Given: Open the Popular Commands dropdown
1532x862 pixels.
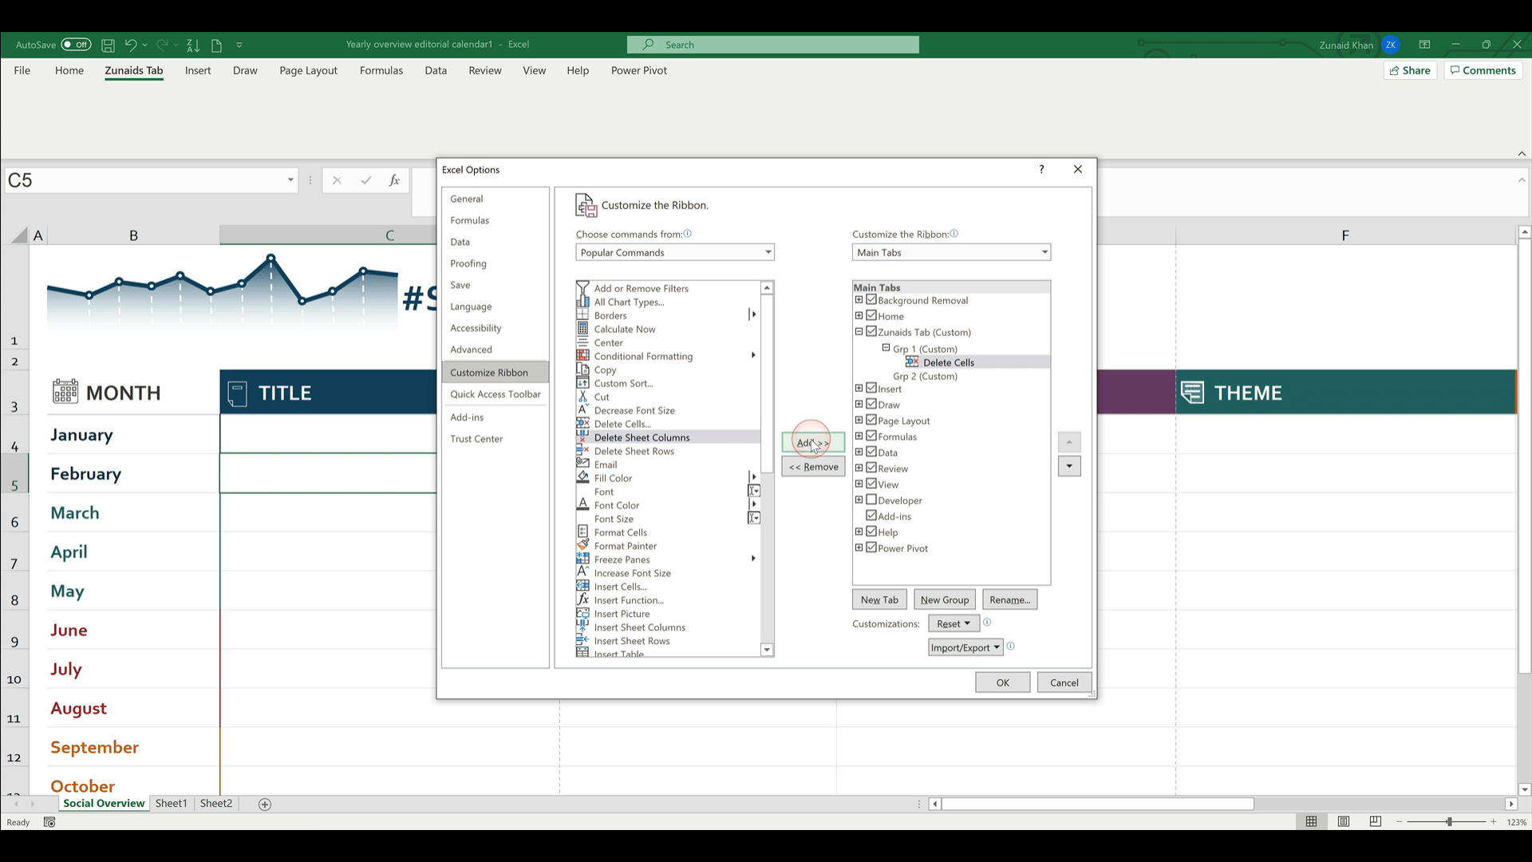Looking at the screenshot, I should click(x=674, y=252).
